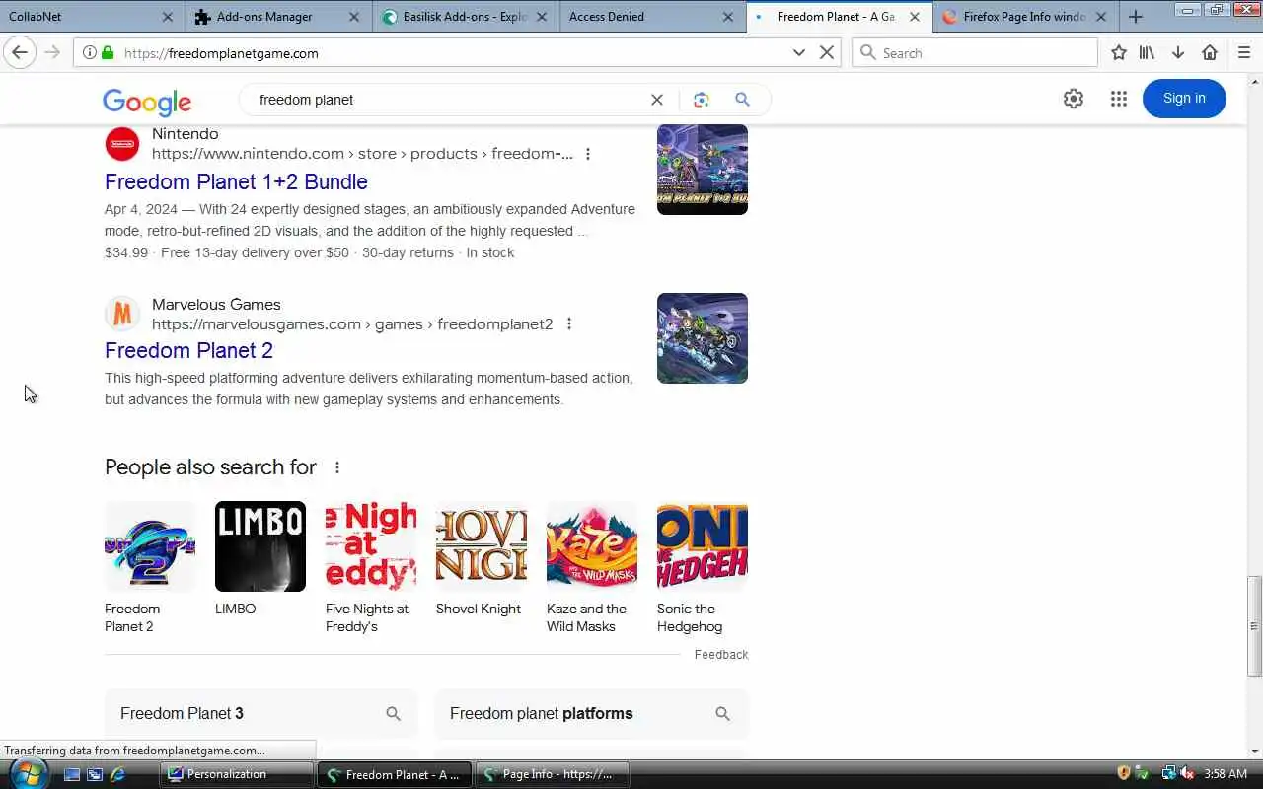Bookmark this page with the star icon
Screen dimensions: 1263x789
coord(1118,52)
